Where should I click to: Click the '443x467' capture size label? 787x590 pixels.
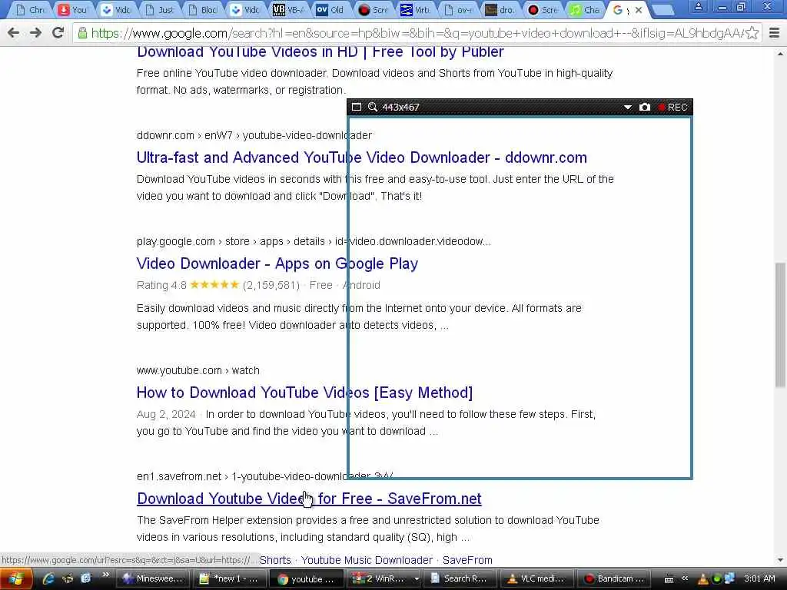pos(400,107)
